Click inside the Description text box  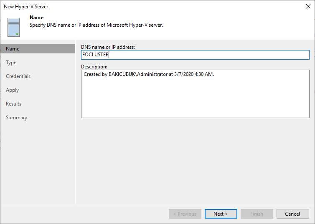click(195, 94)
